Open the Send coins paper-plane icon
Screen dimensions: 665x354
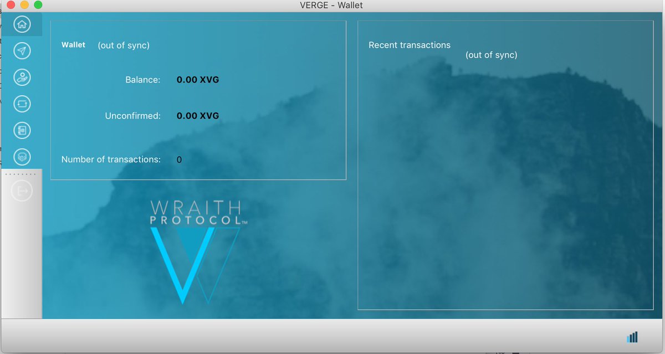[x=22, y=51]
